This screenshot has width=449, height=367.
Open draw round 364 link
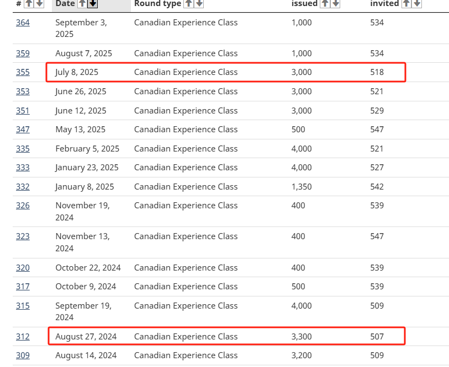click(x=23, y=23)
